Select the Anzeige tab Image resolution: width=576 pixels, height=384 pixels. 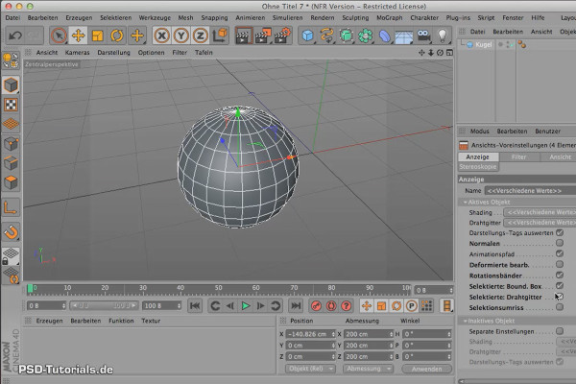click(x=478, y=156)
